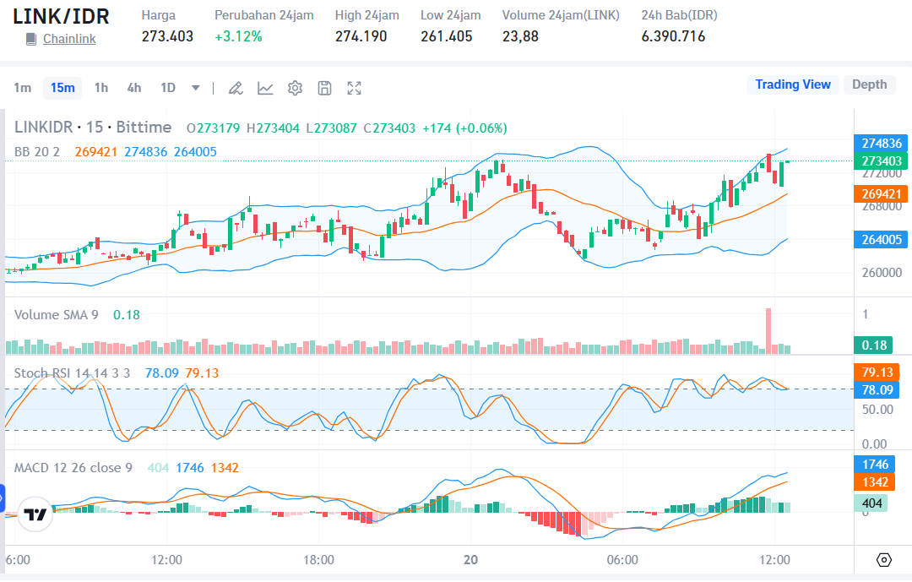Click the 24h Bab value 6.390.716
This screenshot has height=582, width=912.
coord(674,36)
